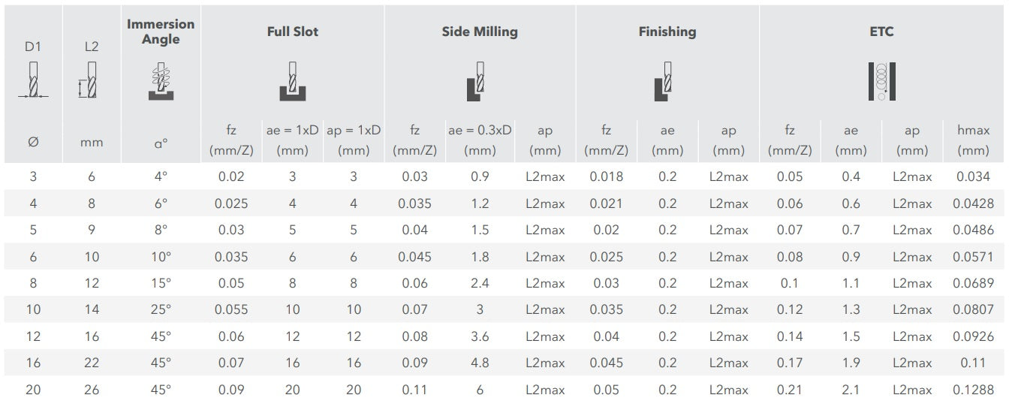The width and height of the screenshot is (1009, 410).
Task: Select the Side Milling header text
Action: (479, 32)
